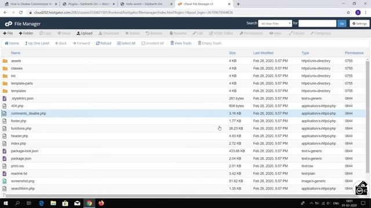Click the Copy toolbar button
The height and width of the screenshot is (208, 371).
pyautogui.click(x=45, y=34)
